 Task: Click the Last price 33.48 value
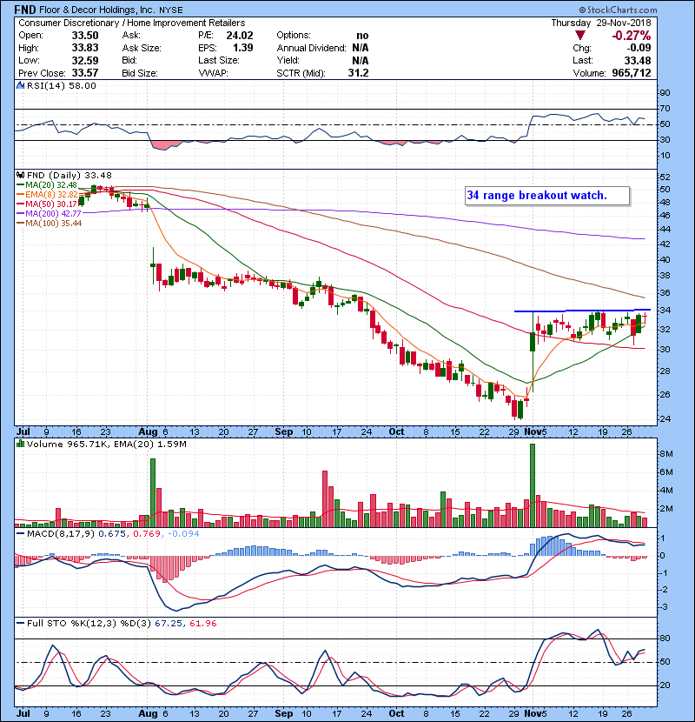click(x=637, y=60)
